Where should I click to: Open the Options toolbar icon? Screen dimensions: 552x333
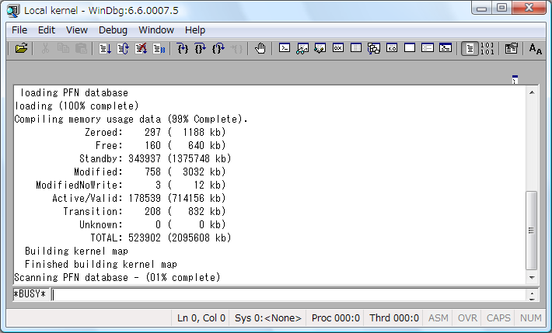tap(511, 48)
